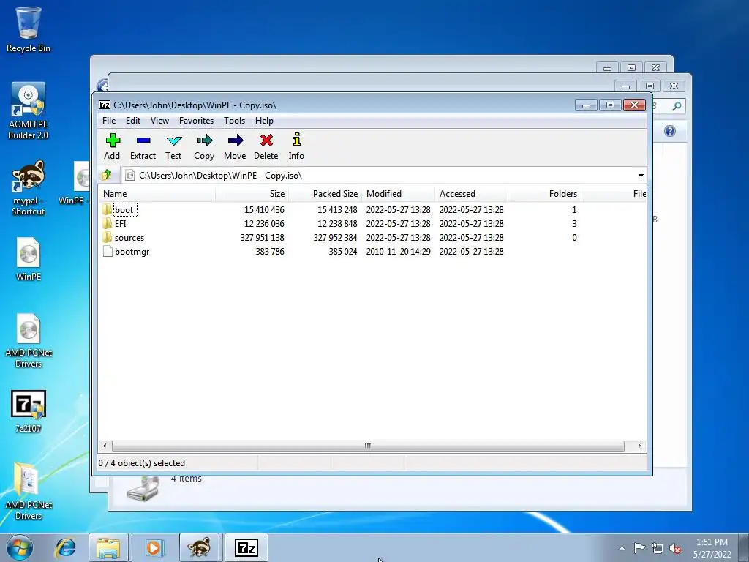Click the 7-Zip taskbar button
Screen dimensions: 749x562
[x=246, y=547]
